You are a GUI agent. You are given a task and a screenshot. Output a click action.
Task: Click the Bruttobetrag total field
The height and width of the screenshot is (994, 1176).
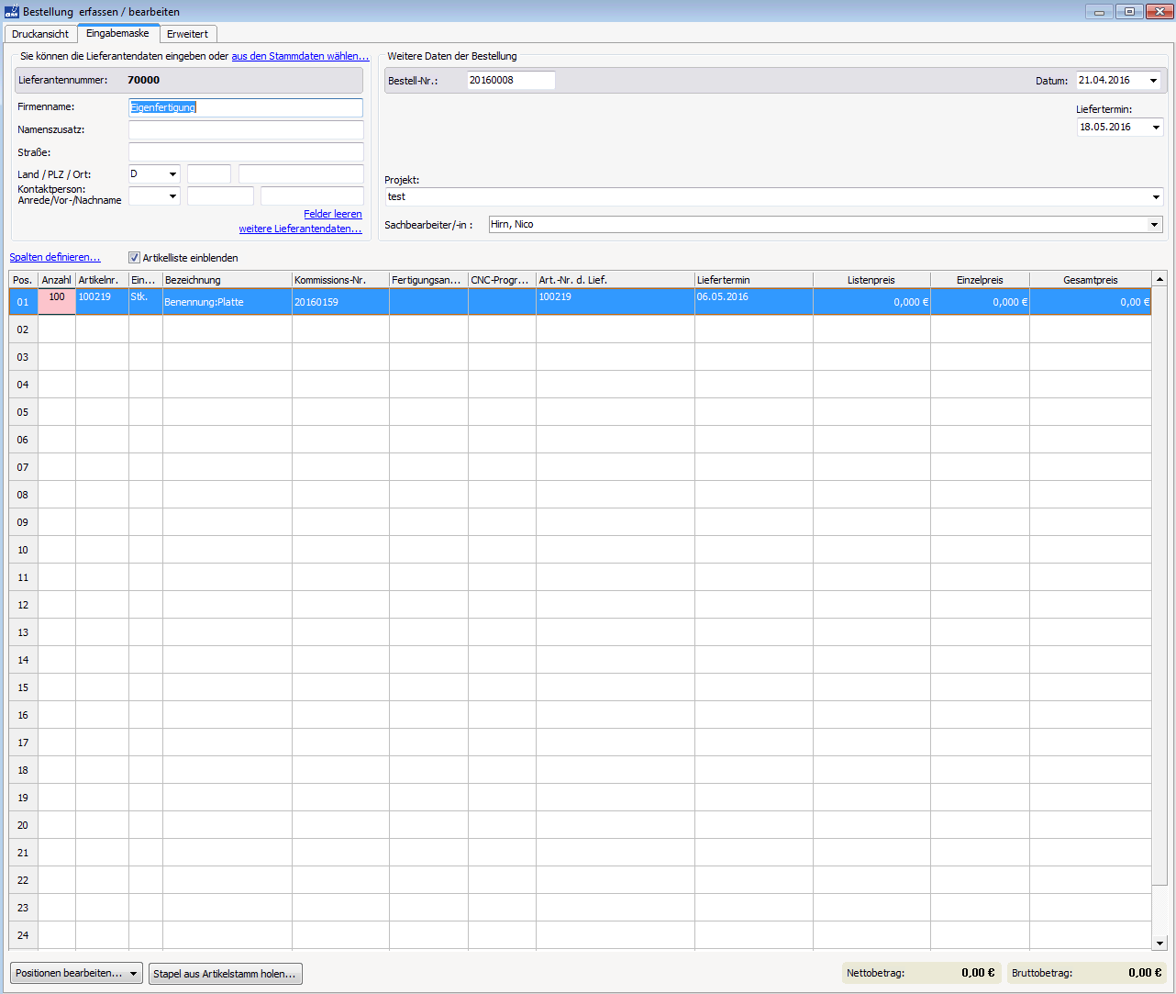pyautogui.click(x=1088, y=973)
